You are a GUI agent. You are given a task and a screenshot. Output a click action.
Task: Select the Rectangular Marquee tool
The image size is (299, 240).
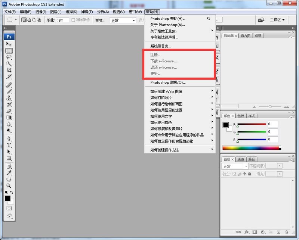click(9, 51)
